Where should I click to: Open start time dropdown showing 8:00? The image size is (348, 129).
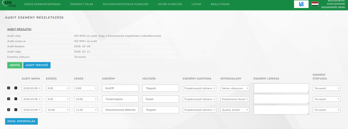click(58, 88)
